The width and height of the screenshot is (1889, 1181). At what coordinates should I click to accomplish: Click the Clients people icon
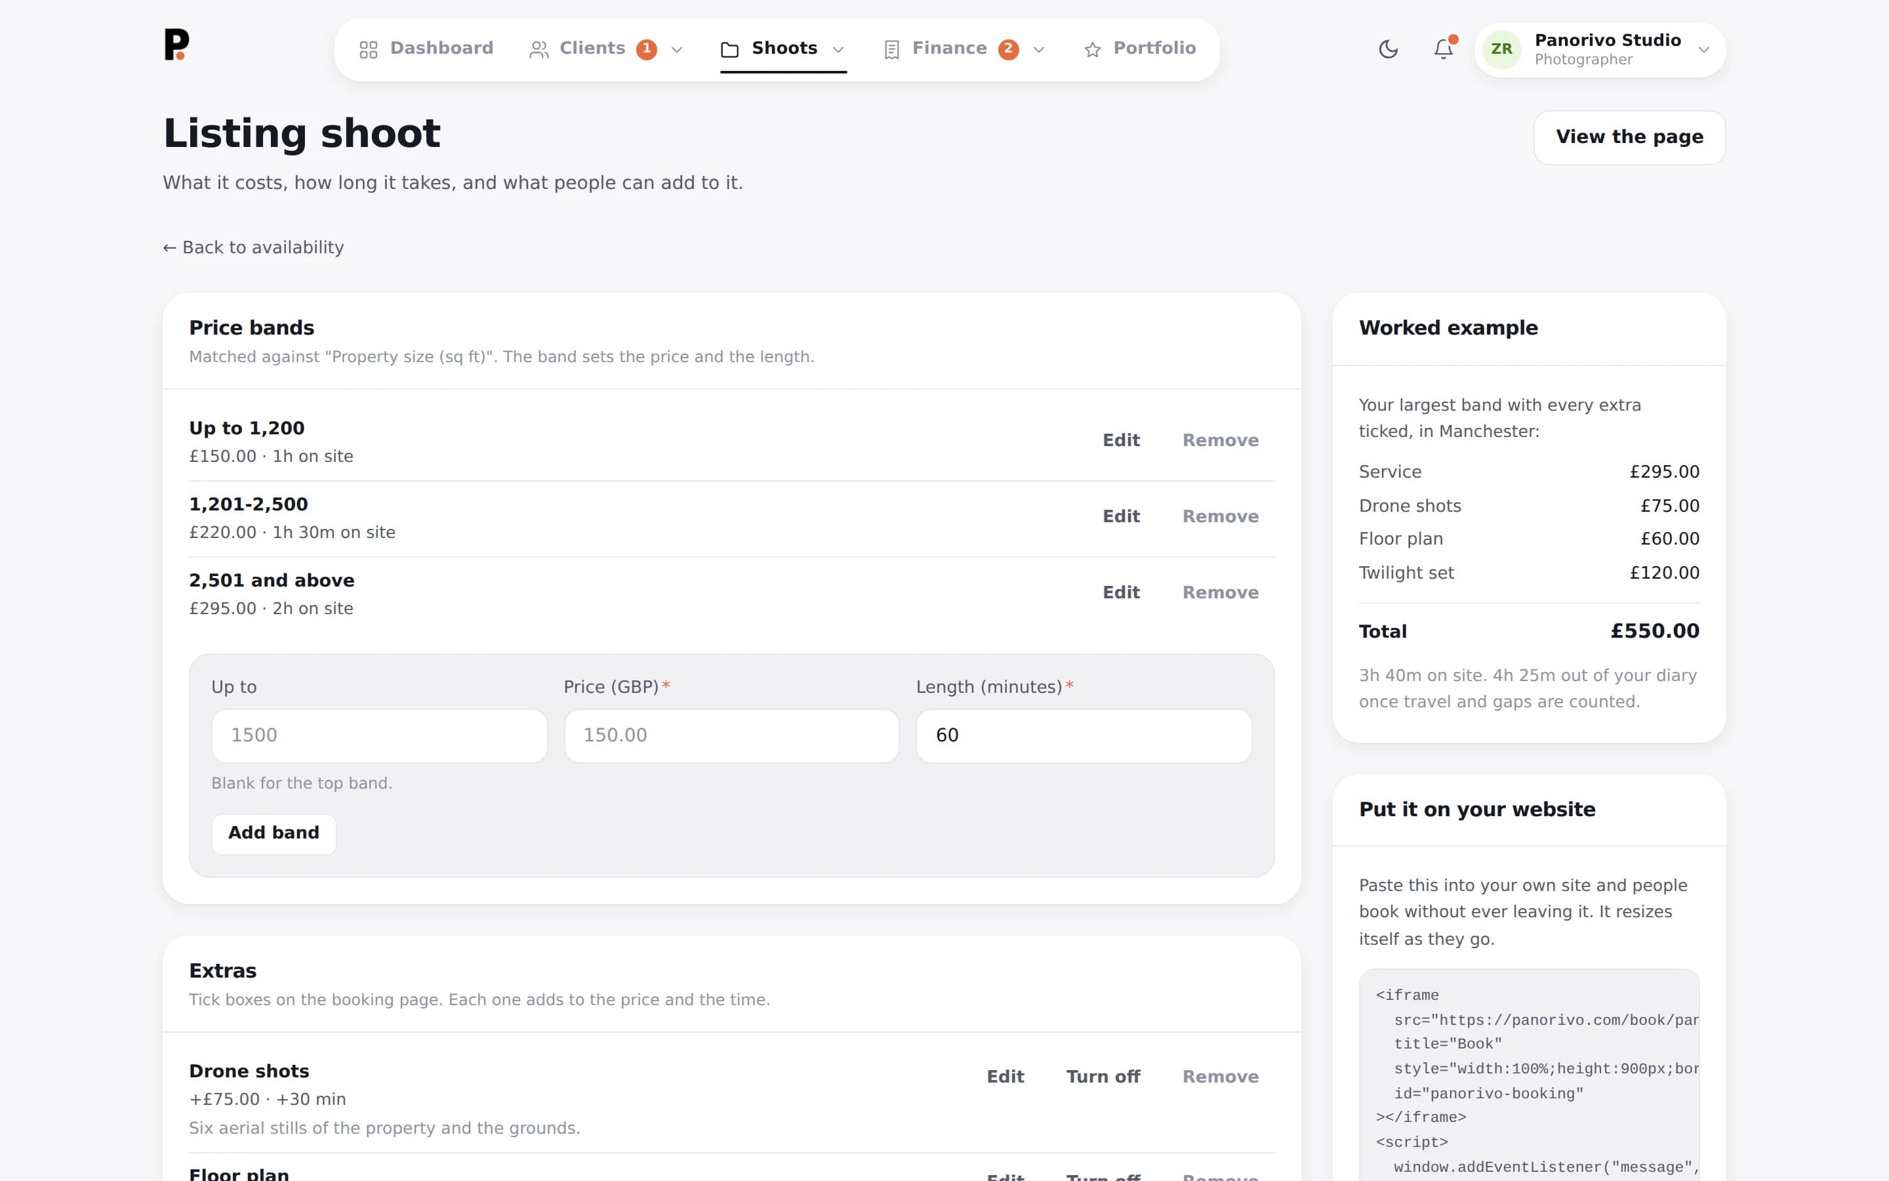538,50
